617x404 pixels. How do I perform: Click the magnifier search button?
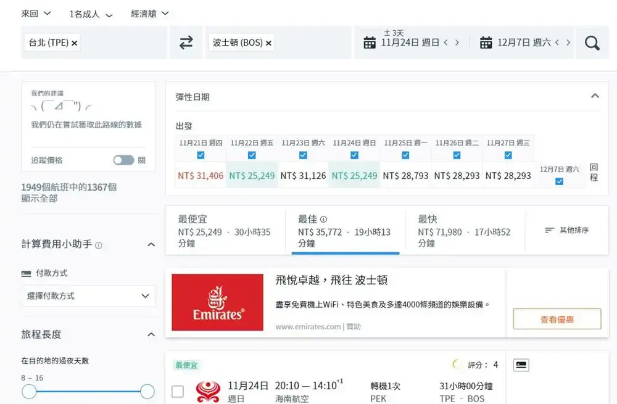592,43
